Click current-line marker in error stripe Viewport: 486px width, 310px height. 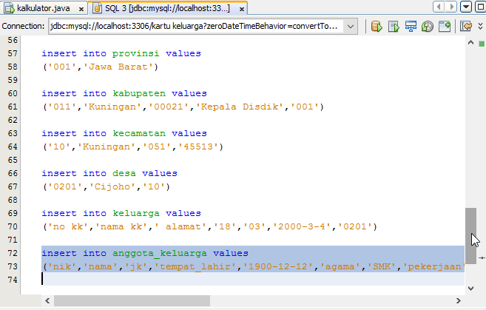(x=482, y=257)
